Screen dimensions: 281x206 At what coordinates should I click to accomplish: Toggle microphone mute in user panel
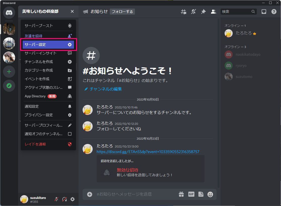click(56, 199)
